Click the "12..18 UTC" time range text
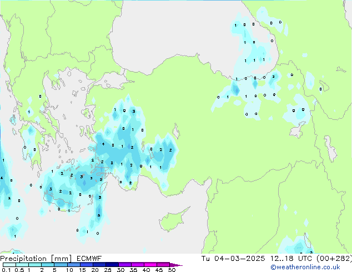 tap(291, 259)
